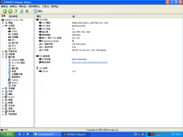The width and height of the screenshot is (183, 137).
Task: Click the EVEREST Ultimate taskbar button
Action: click(75, 134)
